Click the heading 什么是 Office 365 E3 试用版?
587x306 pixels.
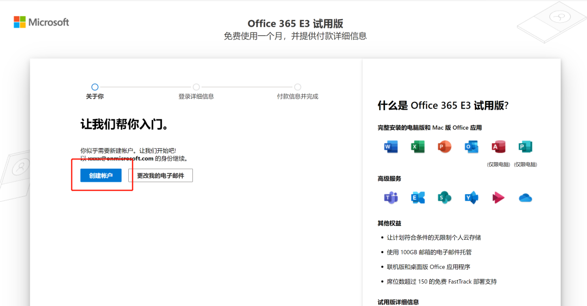click(443, 105)
